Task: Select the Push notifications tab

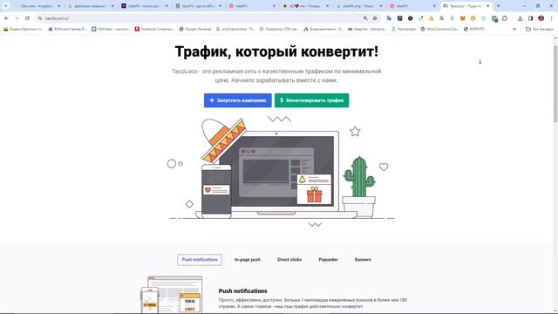Action: pos(200,260)
